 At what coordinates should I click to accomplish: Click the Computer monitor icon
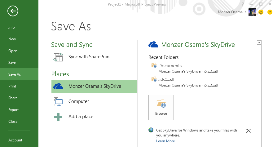[x=58, y=102]
